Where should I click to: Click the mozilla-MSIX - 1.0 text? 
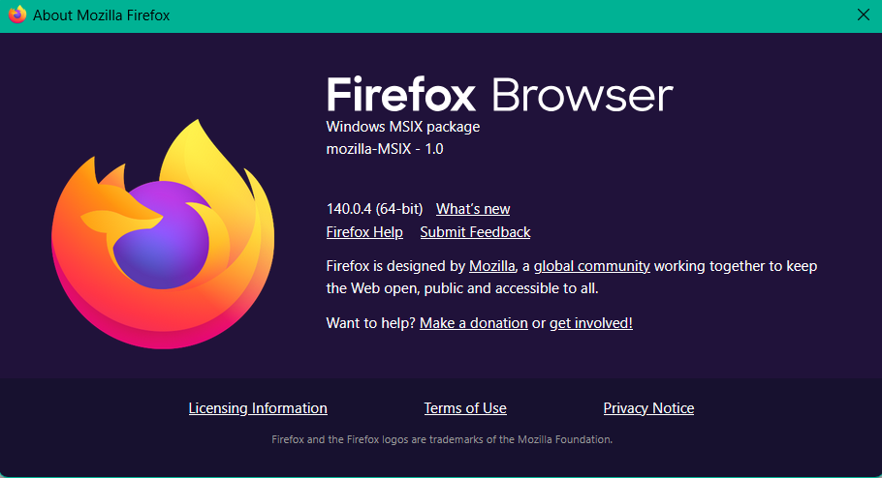click(385, 149)
